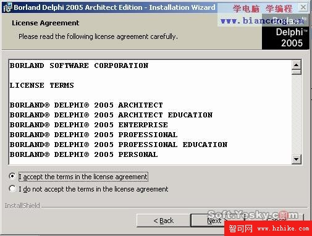312x236 pixels.
Task: Click the Back button
Action: tap(164, 221)
